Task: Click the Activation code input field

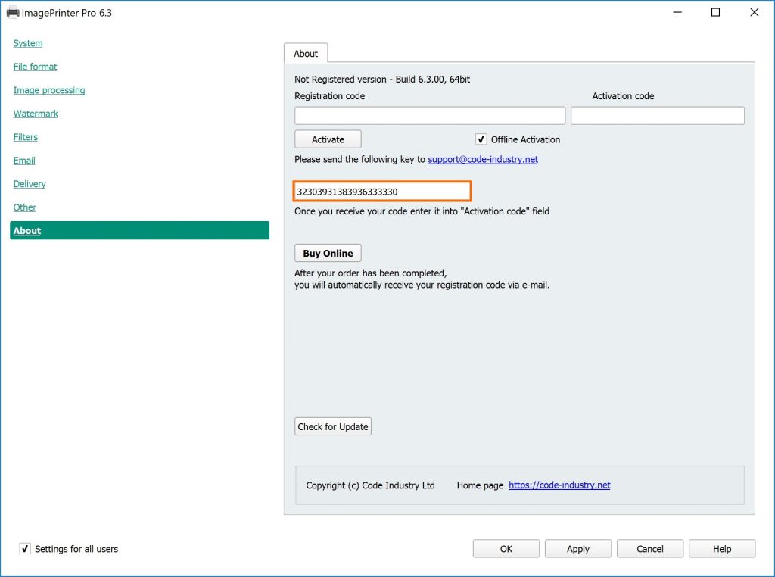Action: pos(657,115)
